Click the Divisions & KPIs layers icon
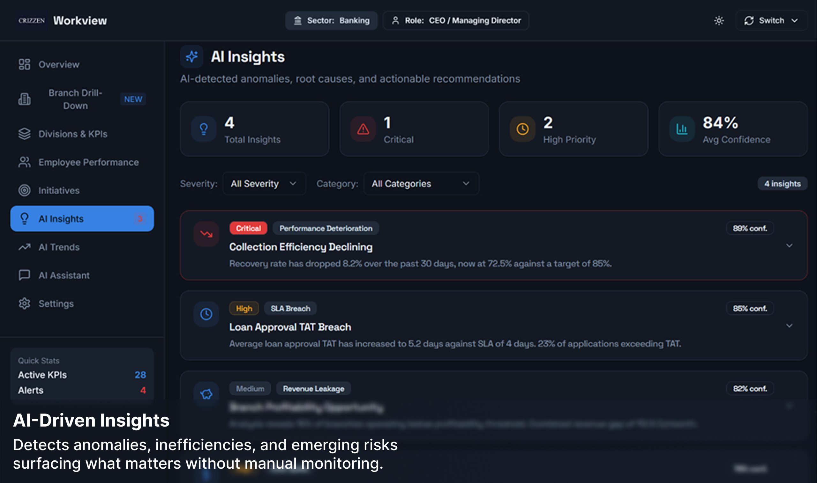The width and height of the screenshot is (817, 483). pyautogui.click(x=25, y=134)
